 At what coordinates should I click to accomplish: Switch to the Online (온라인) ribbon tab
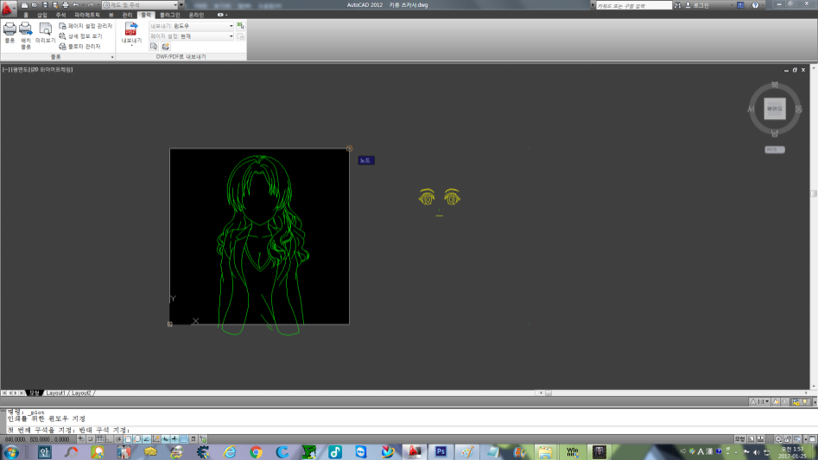(196, 16)
